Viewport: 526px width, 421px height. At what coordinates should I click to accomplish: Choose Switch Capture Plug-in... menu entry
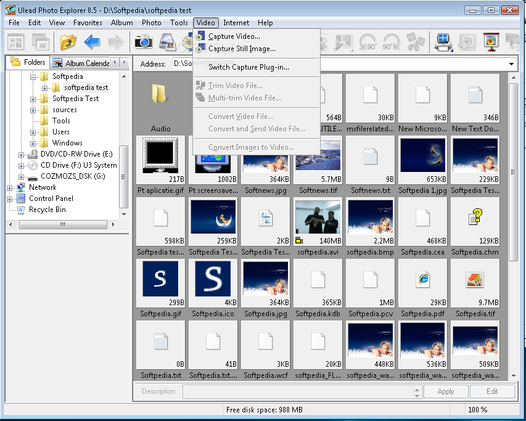click(x=257, y=67)
